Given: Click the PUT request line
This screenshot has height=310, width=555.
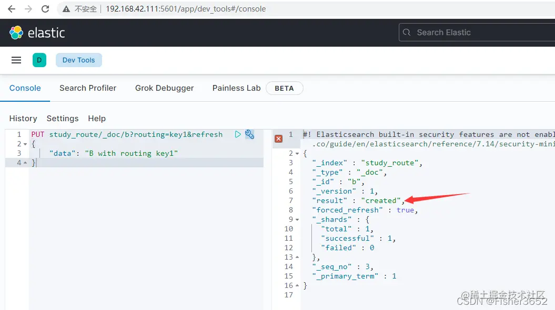Looking at the screenshot, I should (x=127, y=134).
